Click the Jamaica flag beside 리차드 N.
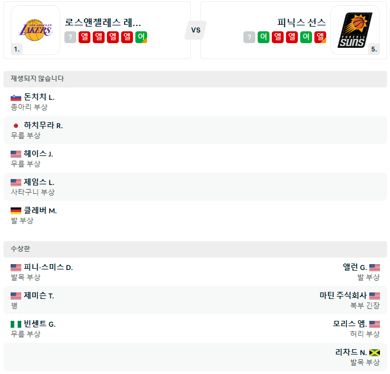This screenshot has height=374, width=390. click(374, 353)
